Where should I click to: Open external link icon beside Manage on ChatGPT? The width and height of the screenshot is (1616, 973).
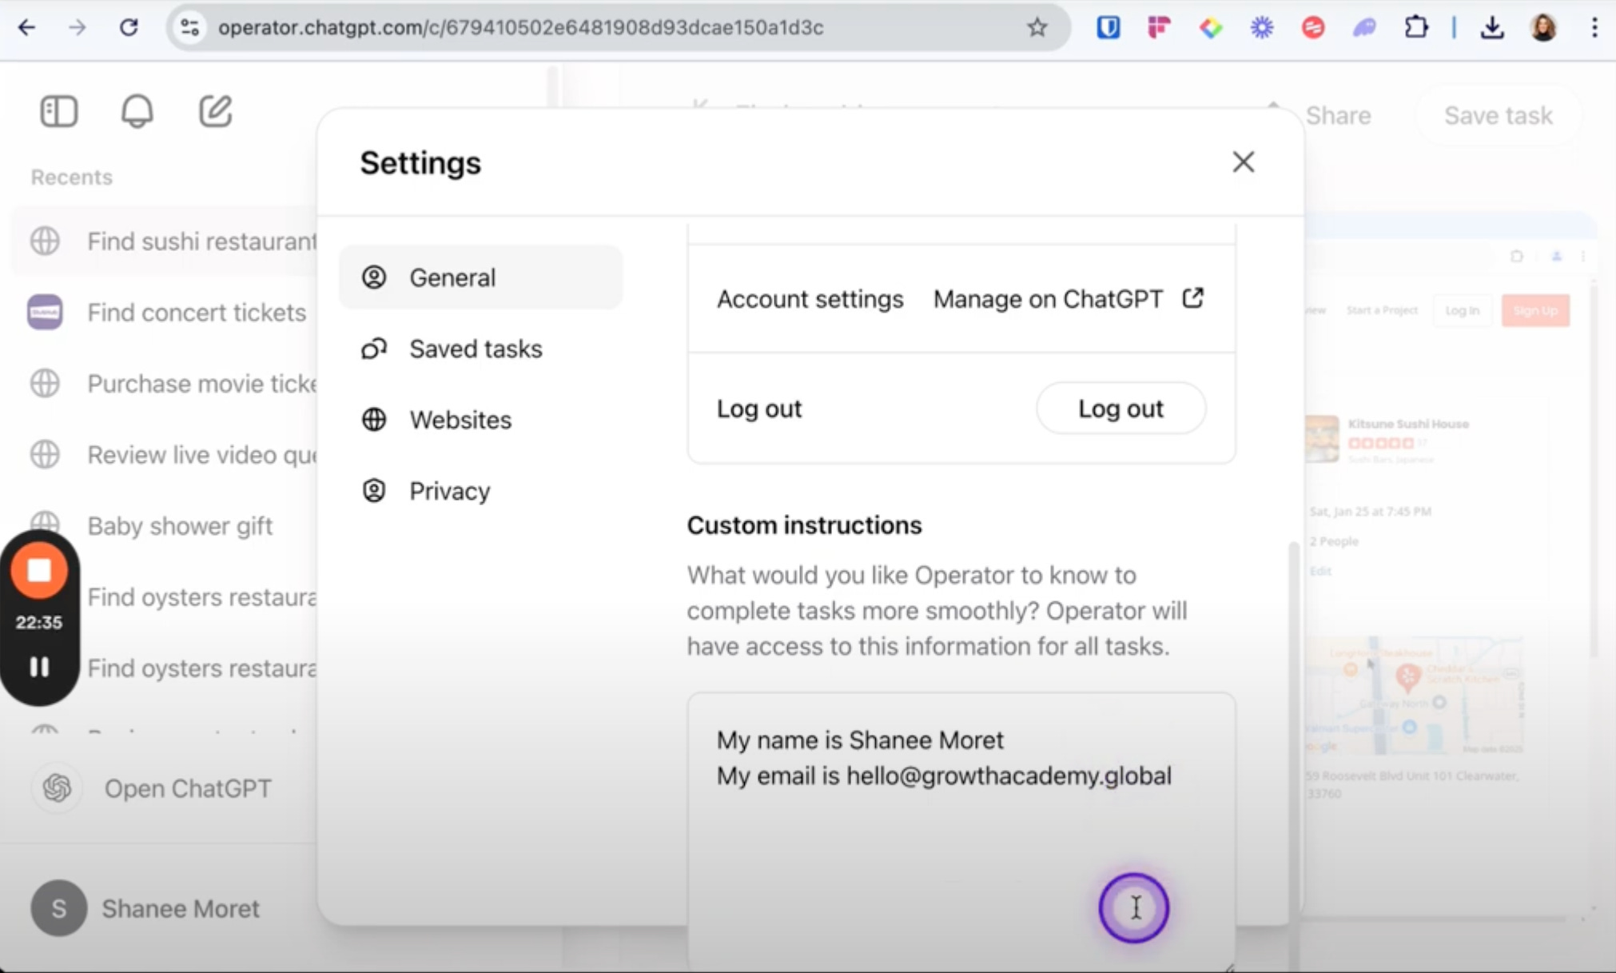click(1192, 298)
